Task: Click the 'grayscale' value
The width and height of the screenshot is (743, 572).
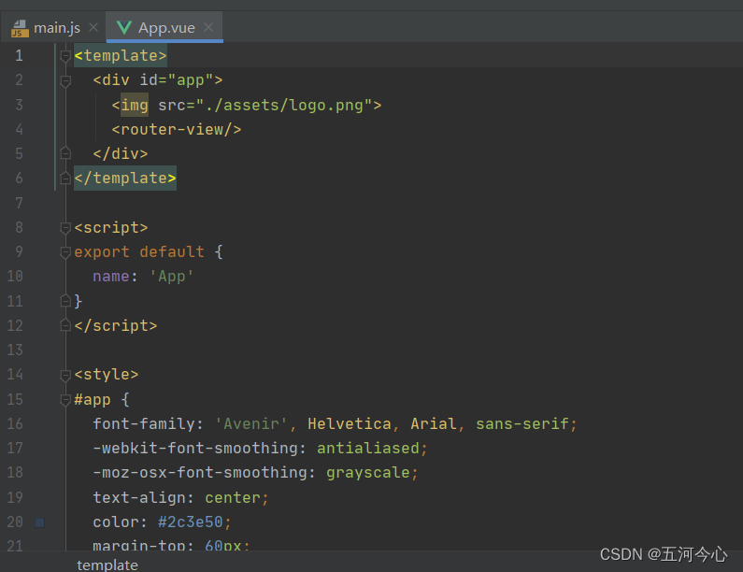Action: (367, 473)
